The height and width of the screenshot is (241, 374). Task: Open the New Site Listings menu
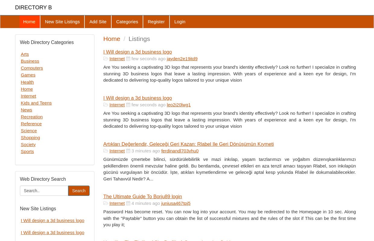62,22
